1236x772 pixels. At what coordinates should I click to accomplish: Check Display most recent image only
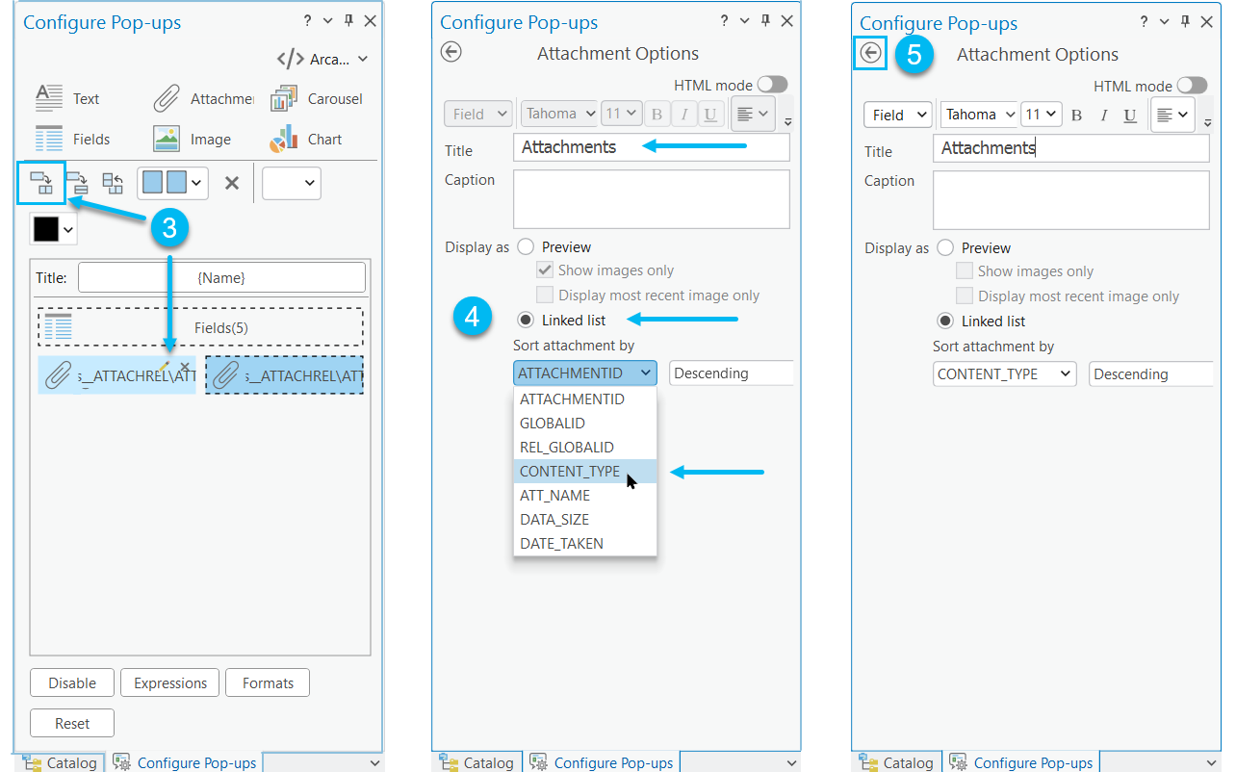click(545, 296)
